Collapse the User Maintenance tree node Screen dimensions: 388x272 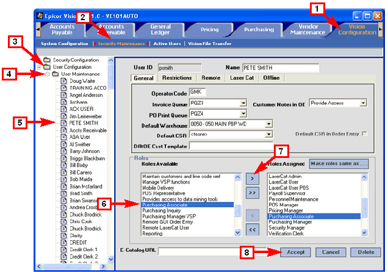[x=47, y=74]
